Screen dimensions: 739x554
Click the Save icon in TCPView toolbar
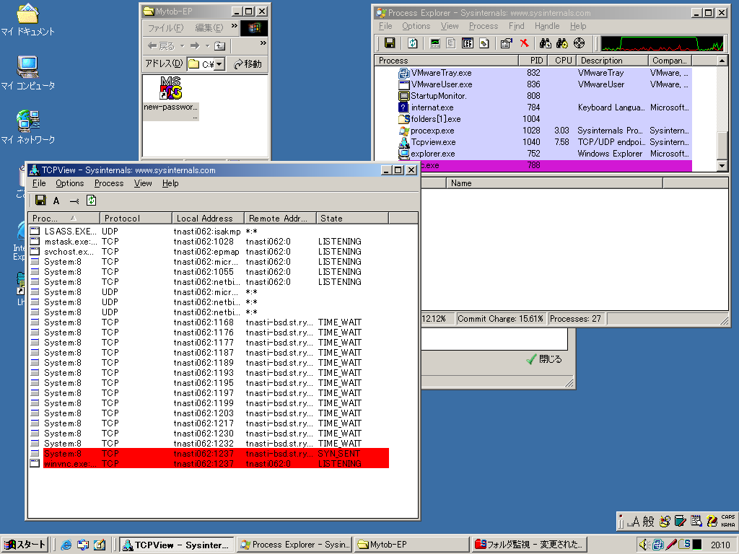pyautogui.click(x=40, y=201)
